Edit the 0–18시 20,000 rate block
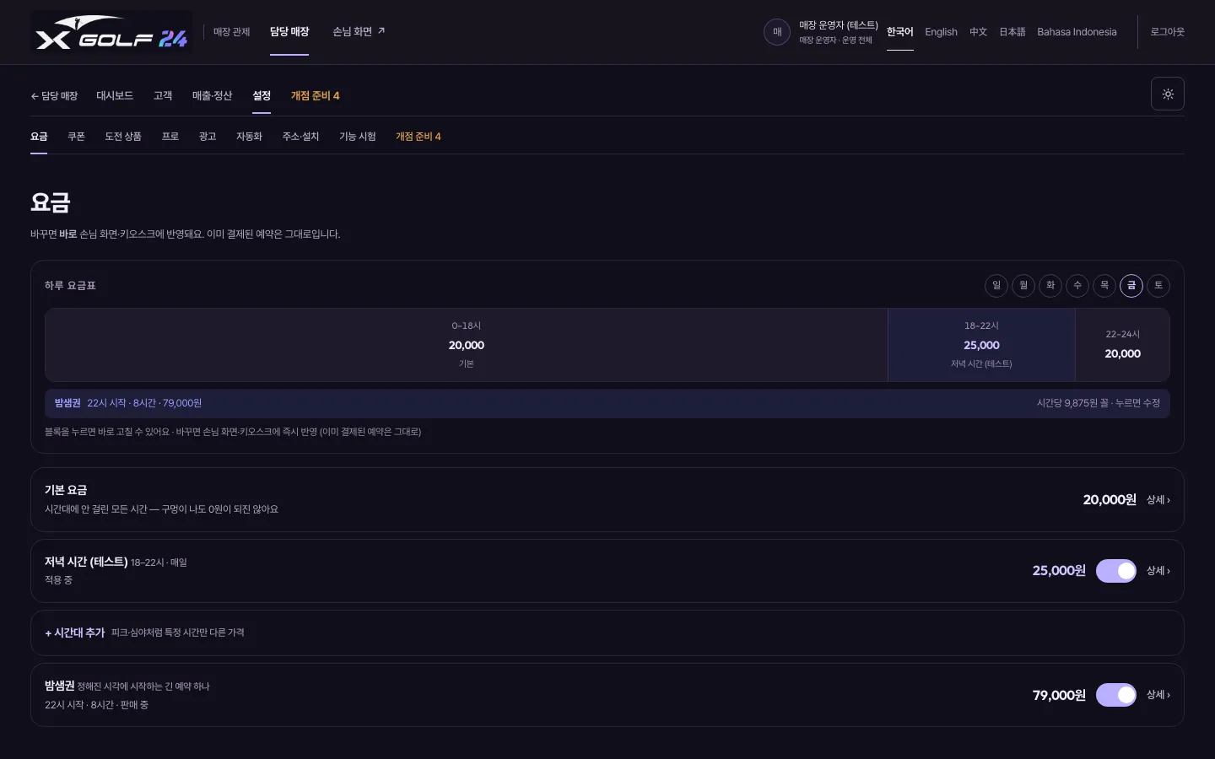 tap(467, 345)
